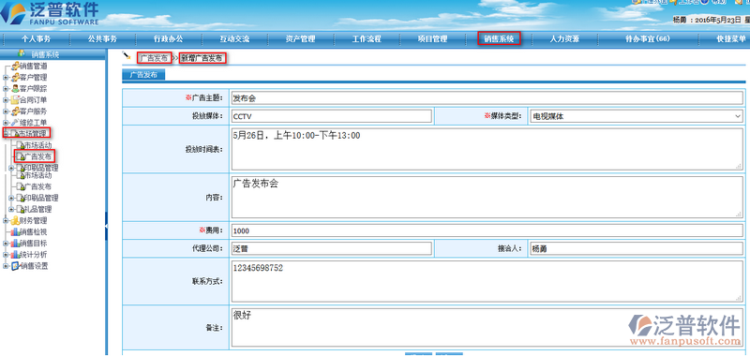Expand the 客户跟踪 tree node

[6, 89]
